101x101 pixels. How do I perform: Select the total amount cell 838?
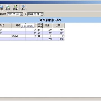[58, 39]
